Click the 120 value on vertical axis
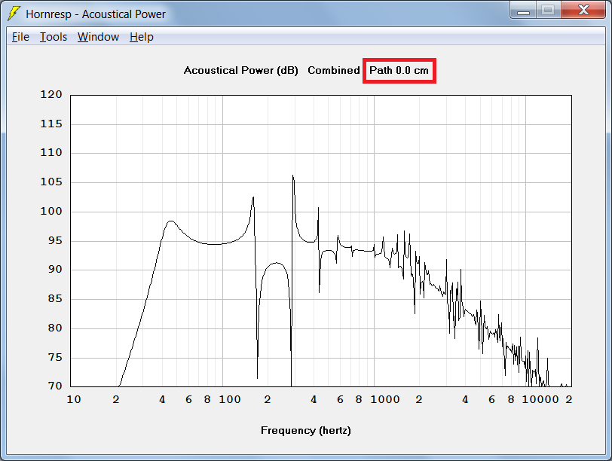Image resolution: width=612 pixels, height=461 pixels. coord(51,95)
